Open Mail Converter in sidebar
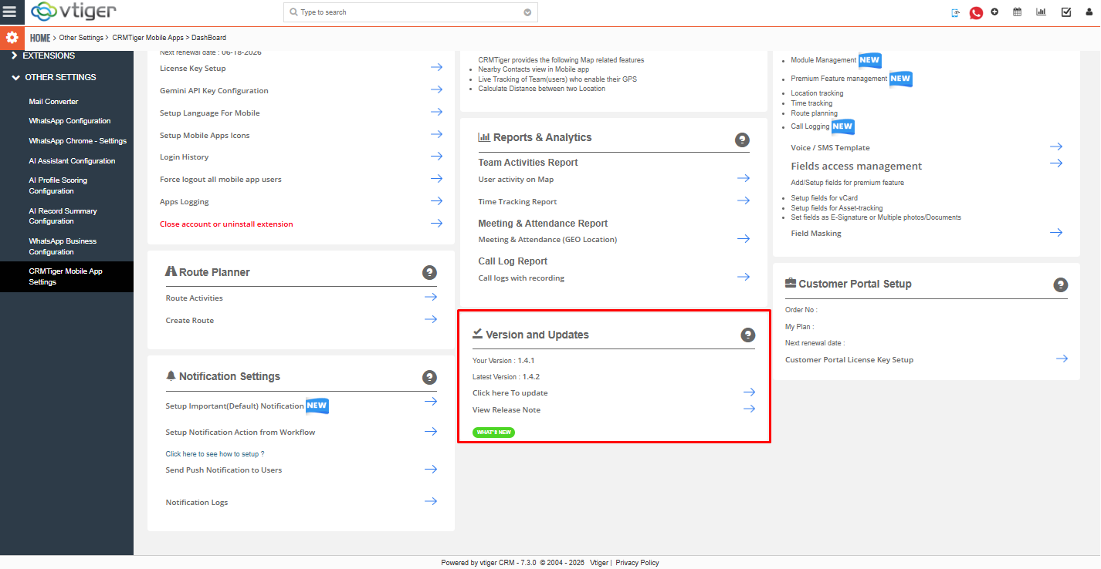The image size is (1101, 569). tap(53, 101)
